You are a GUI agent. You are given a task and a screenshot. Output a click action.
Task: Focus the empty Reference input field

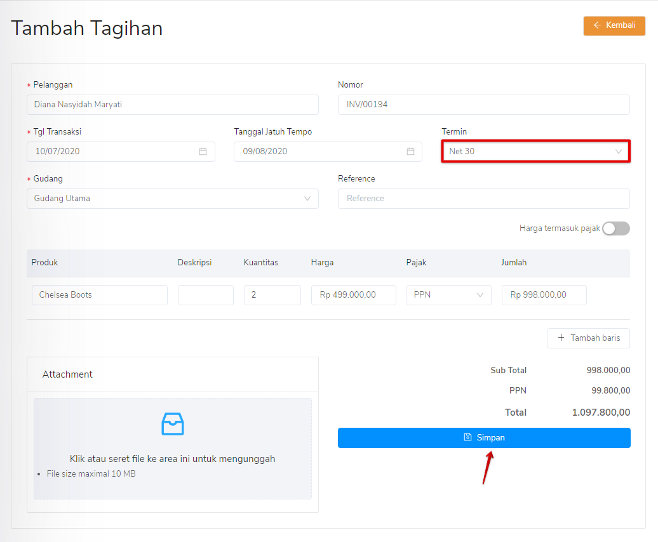[484, 199]
